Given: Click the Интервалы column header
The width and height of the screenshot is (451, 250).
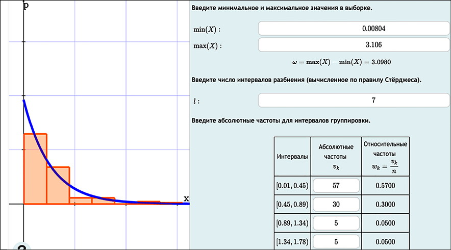Looking at the screenshot, I should coord(292,157).
